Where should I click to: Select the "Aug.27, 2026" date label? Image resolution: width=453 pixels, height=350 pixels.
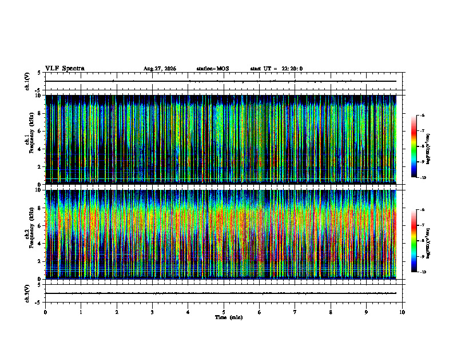coord(160,69)
